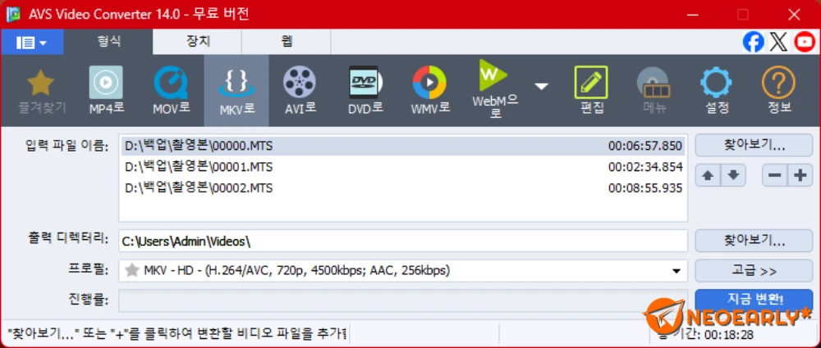The image size is (821, 348).
Task: Open the YouTube icon
Action: coord(805,43)
